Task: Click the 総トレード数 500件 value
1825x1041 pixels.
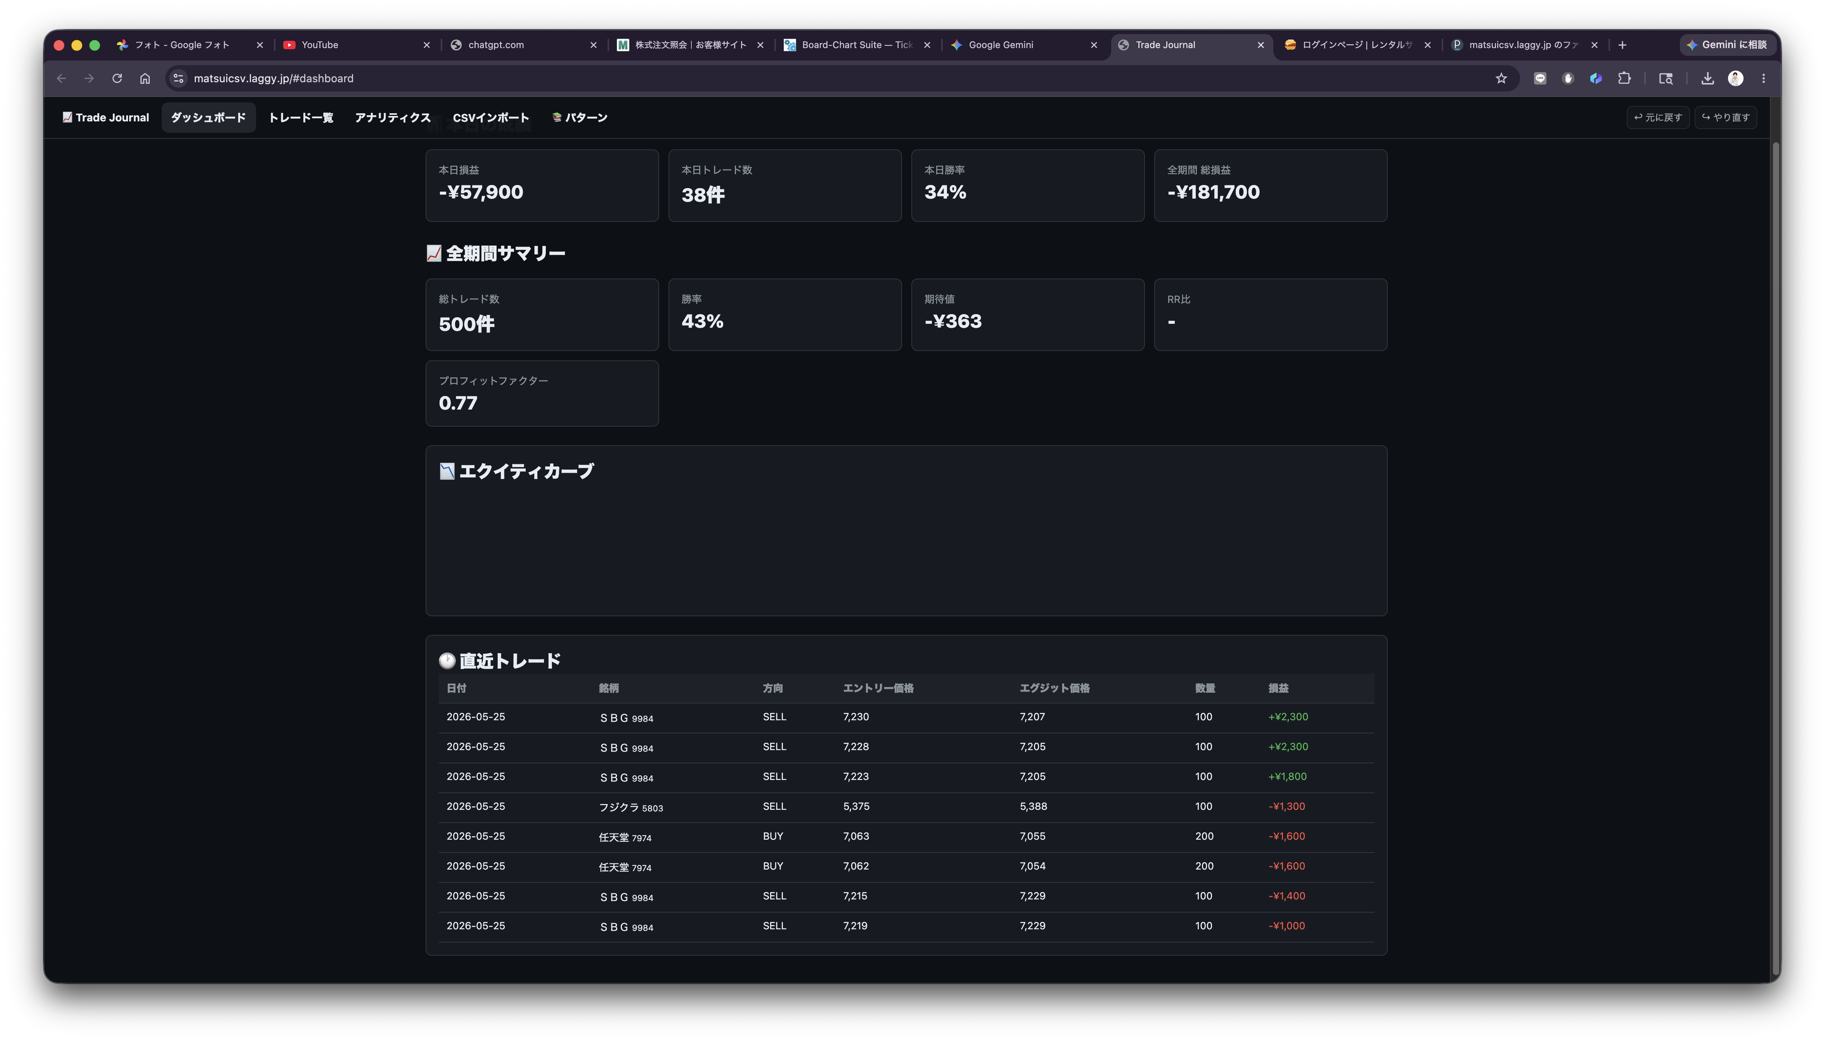Action: pyautogui.click(x=466, y=324)
